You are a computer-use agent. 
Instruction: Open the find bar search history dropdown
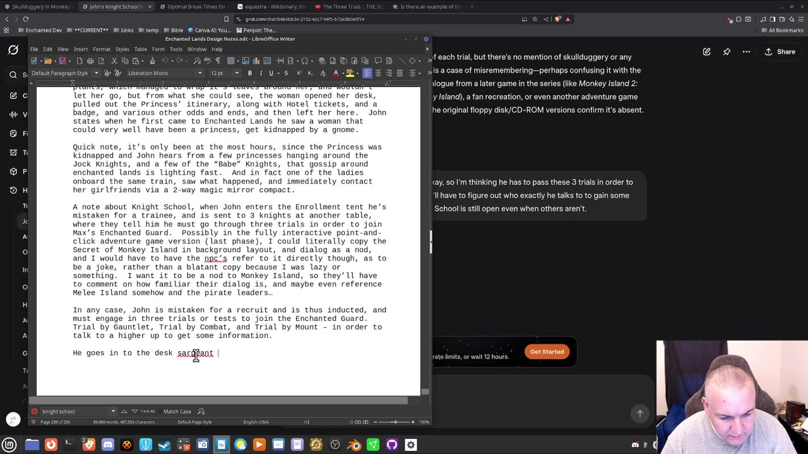(x=113, y=411)
